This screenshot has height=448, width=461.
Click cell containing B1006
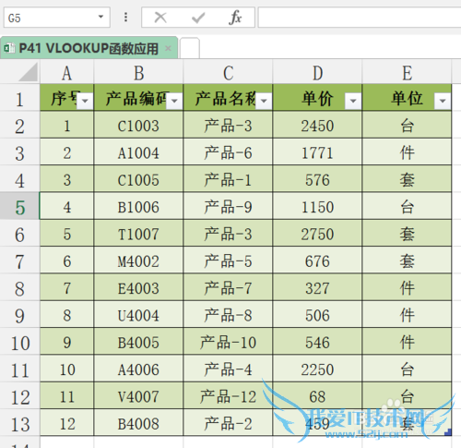click(x=138, y=207)
